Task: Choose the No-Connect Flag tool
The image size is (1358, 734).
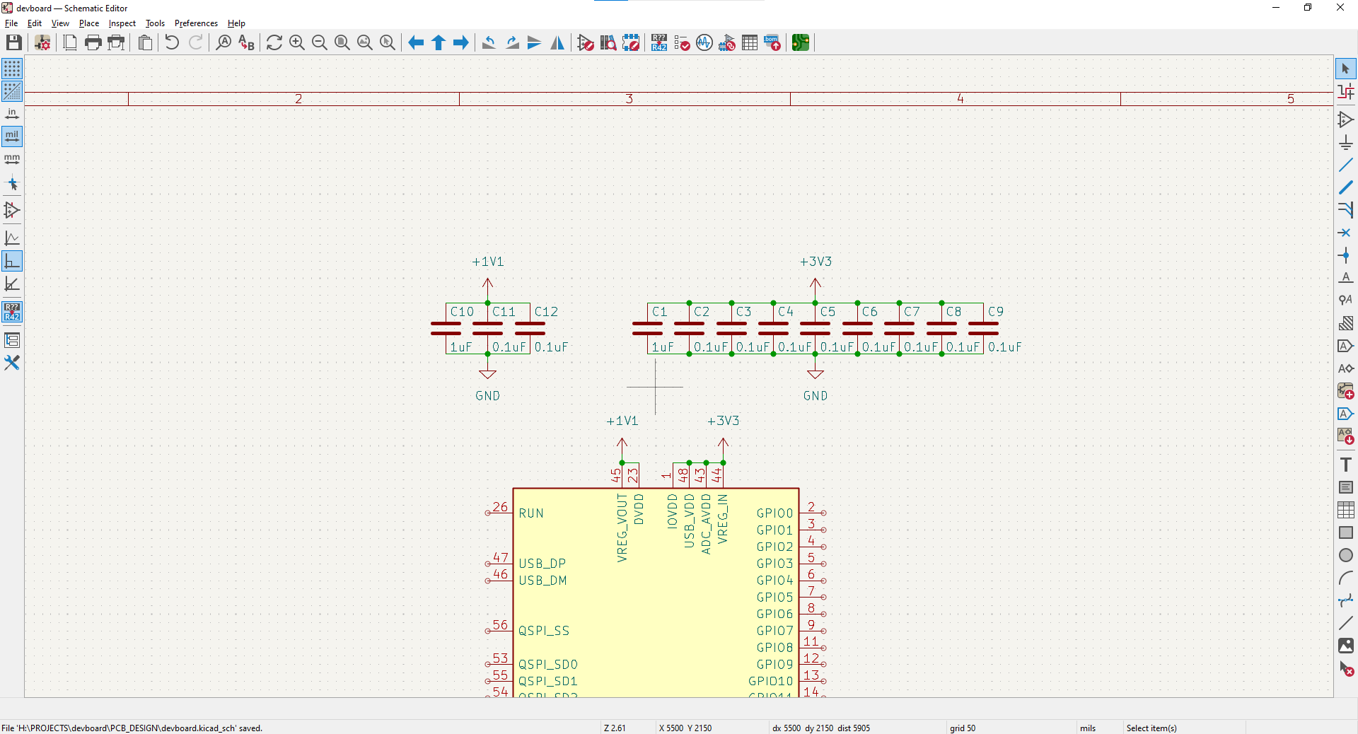Action: [1345, 233]
